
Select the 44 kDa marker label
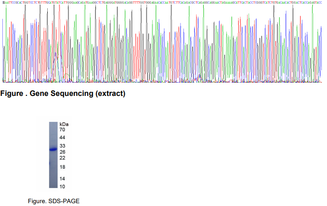pyautogui.click(x=62, y=137)
